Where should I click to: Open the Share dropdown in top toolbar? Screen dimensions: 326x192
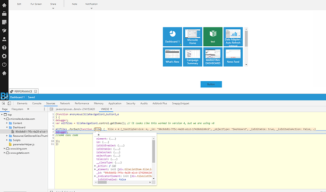pos(53,6)
